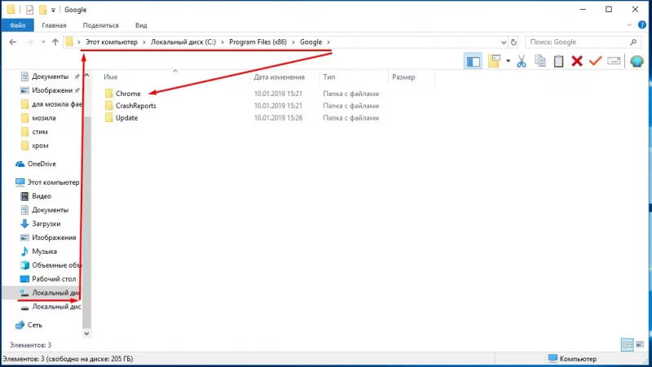Click Program Files (x86) in the address path

(258, 42)
